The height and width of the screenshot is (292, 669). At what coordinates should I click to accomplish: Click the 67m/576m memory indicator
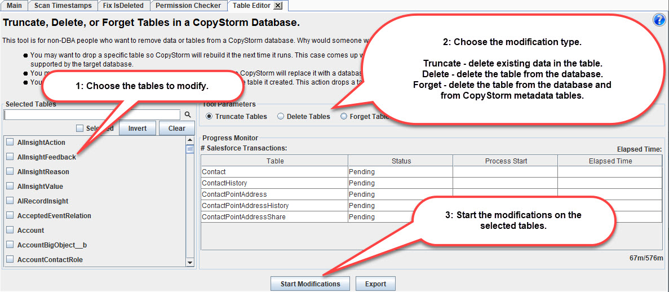(x=646, y=258)
